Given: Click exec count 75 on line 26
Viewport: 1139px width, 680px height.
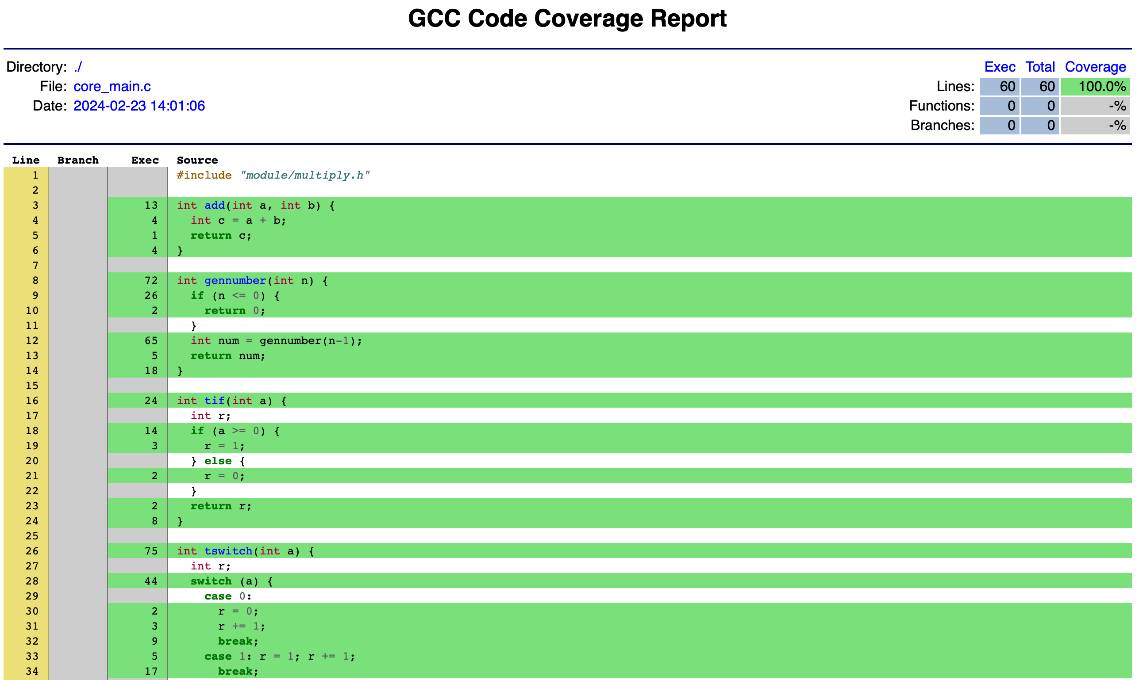Looking at the screenshot, I should coord(151,551).
